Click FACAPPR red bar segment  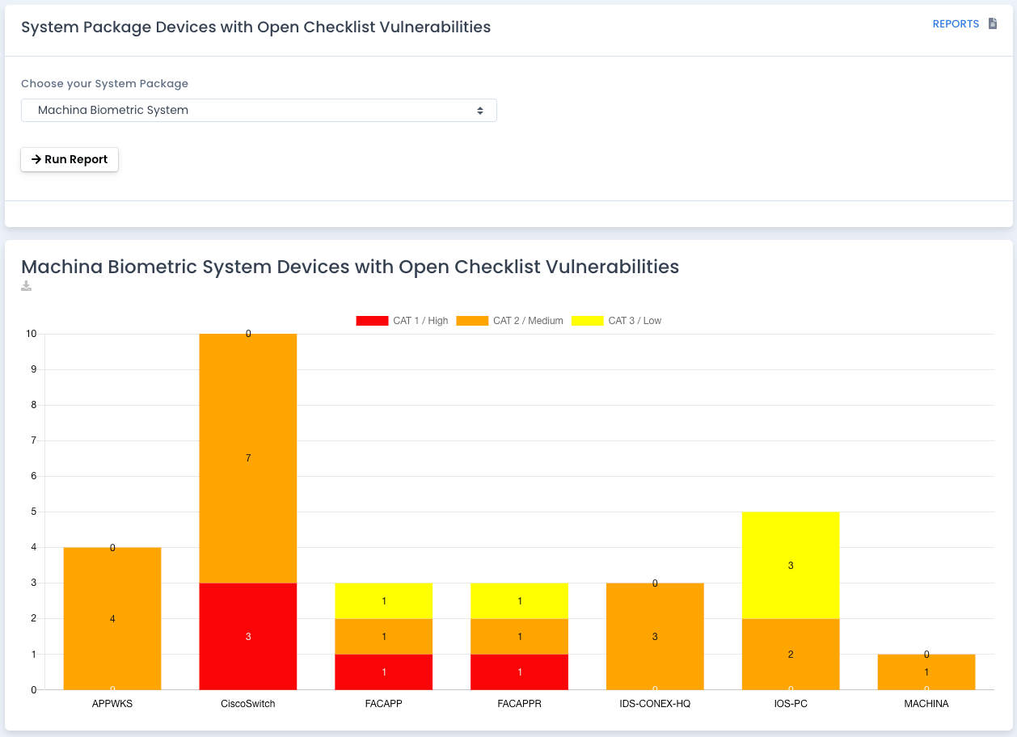pos(520,672)
